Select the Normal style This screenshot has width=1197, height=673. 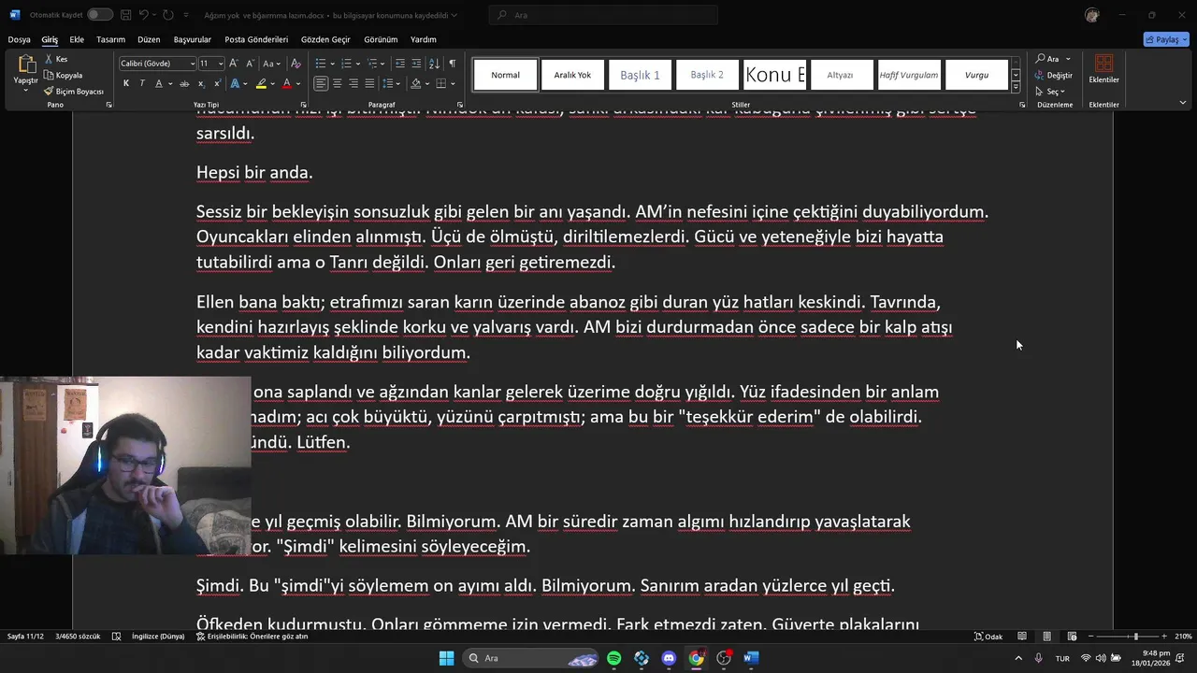pyautogui.click(x=506, y=75)
